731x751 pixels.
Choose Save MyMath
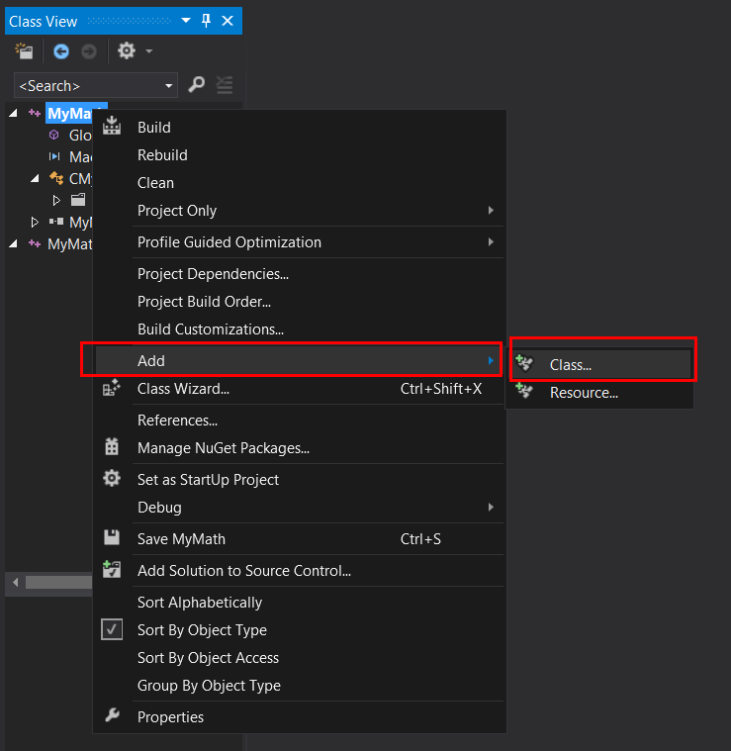pyautogui.click(x=299, y=539)
